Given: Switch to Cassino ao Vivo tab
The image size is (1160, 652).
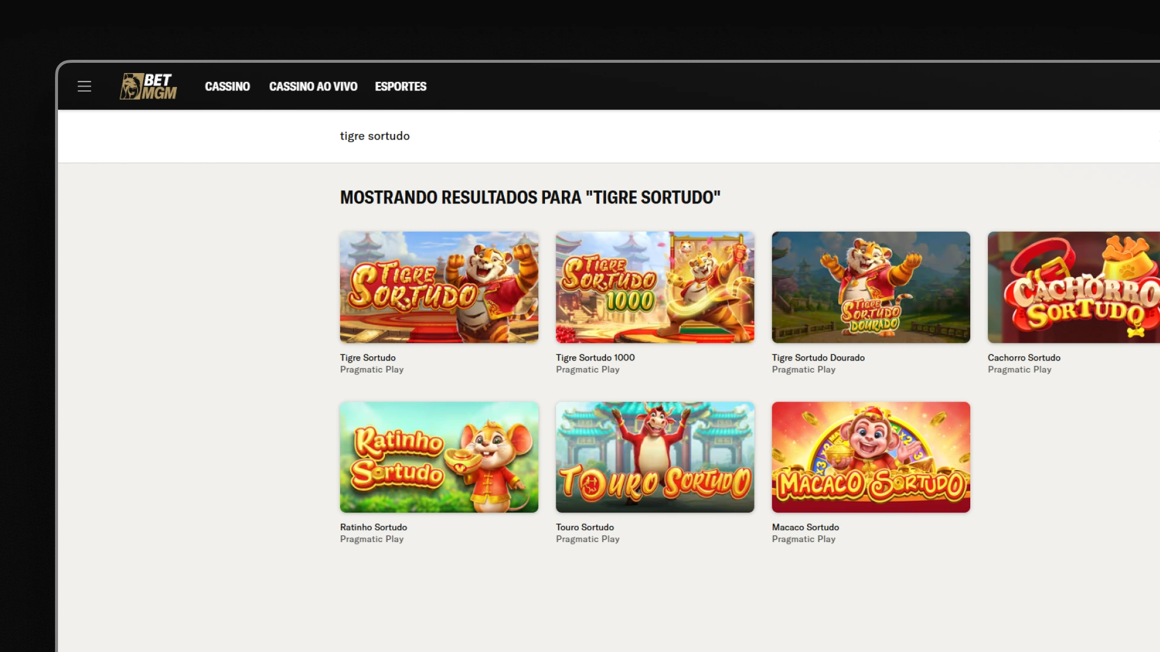Looking at the screenshot, I should tap(313, 86).
